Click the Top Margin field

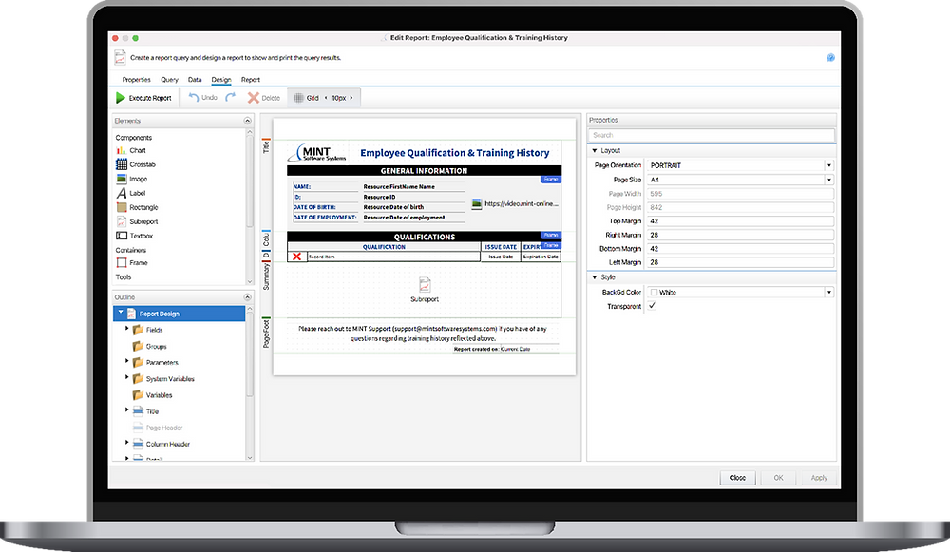740,221
